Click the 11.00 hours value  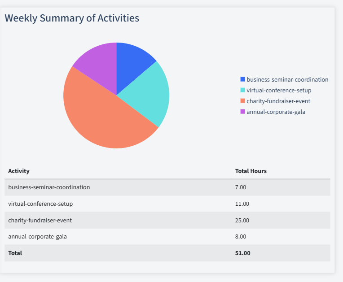click(242, 204)
